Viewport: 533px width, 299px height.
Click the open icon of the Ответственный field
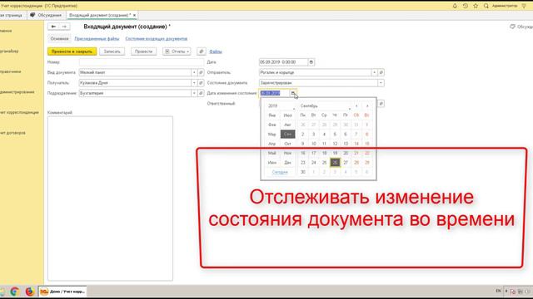click(x=381, y=103)
